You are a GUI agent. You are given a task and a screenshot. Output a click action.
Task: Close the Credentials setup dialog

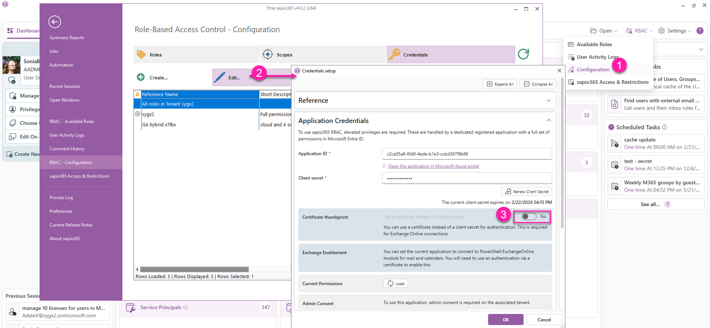[559, 71]
